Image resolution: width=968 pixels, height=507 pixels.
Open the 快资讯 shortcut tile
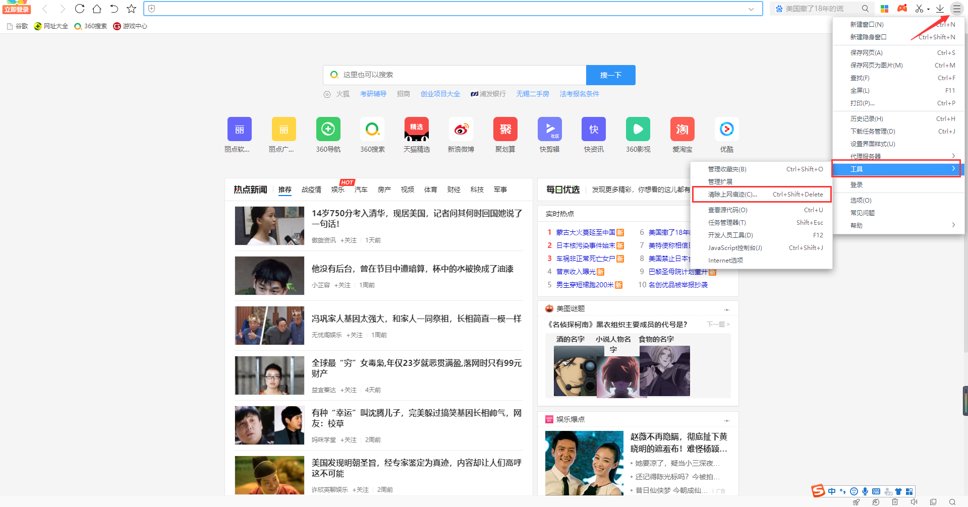tap(594, 135)
